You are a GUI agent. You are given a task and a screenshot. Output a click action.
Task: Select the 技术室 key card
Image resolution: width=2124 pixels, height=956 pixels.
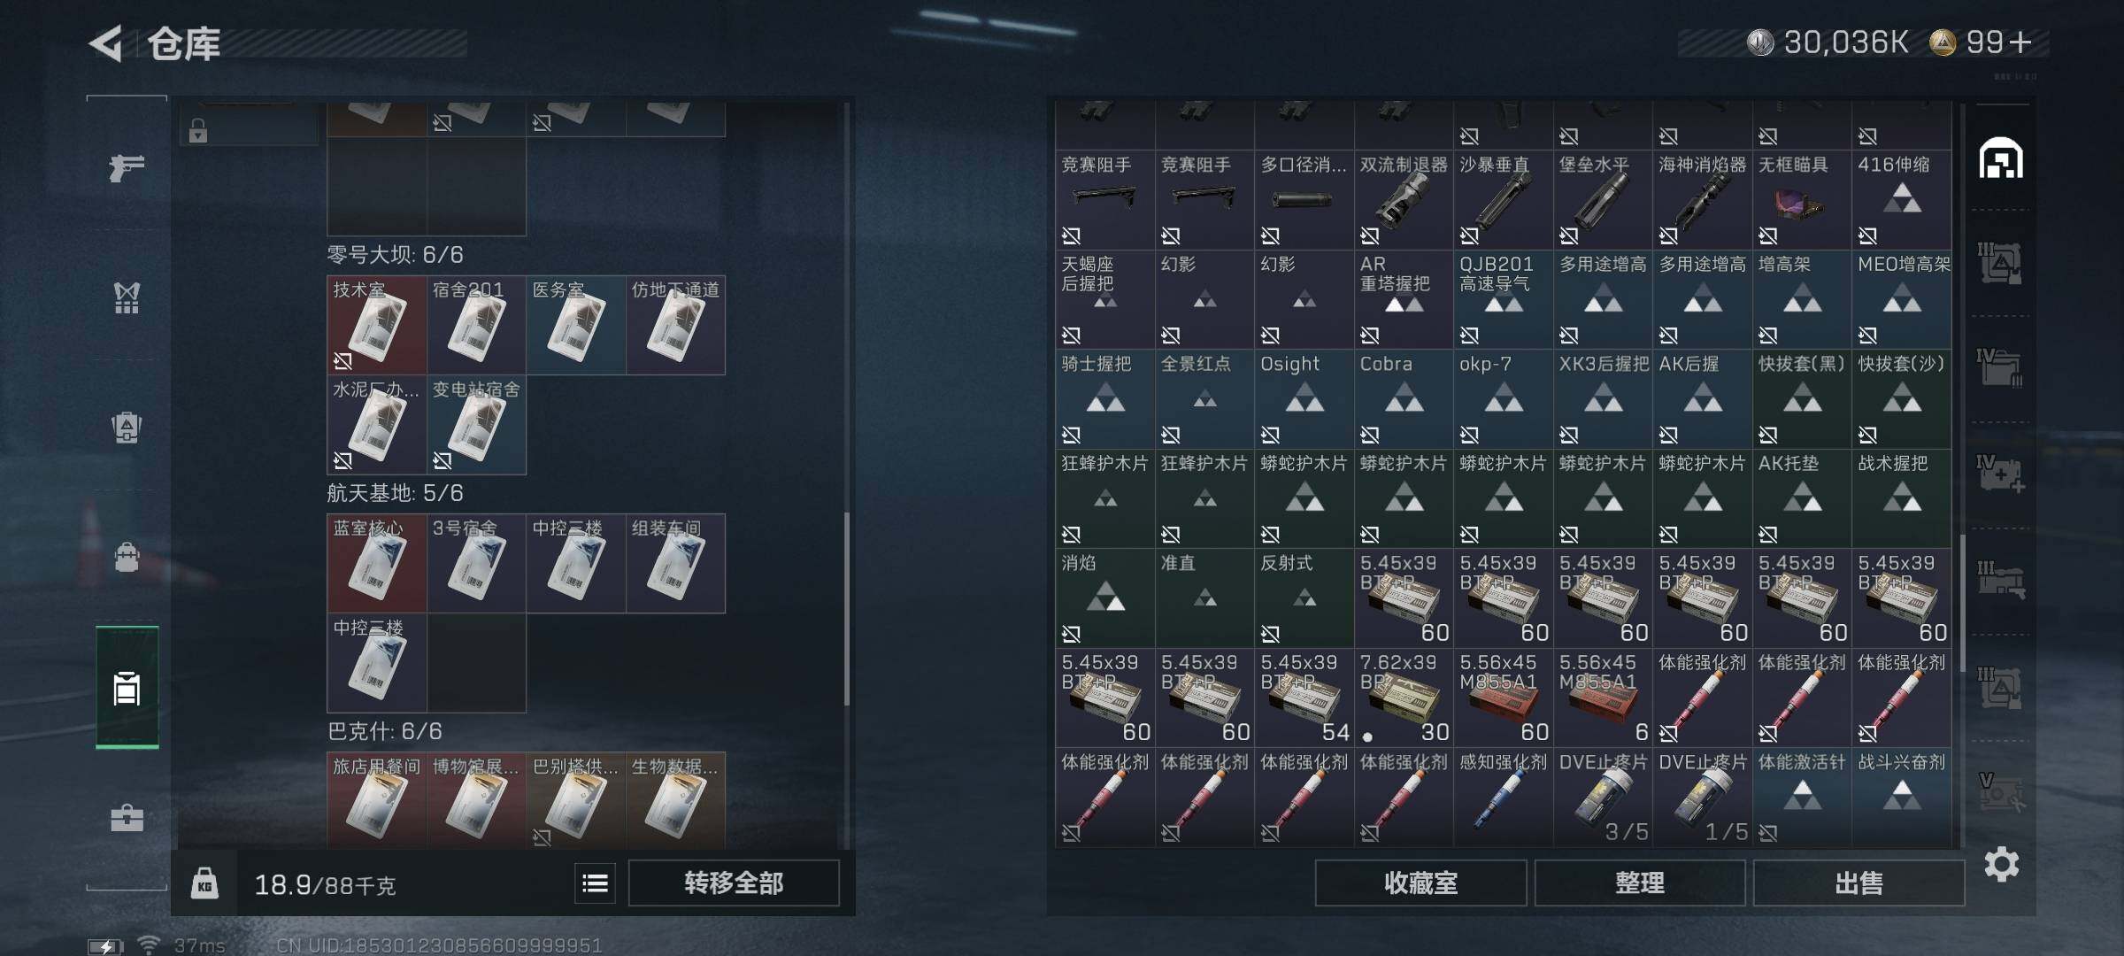(x=377, y=325)
